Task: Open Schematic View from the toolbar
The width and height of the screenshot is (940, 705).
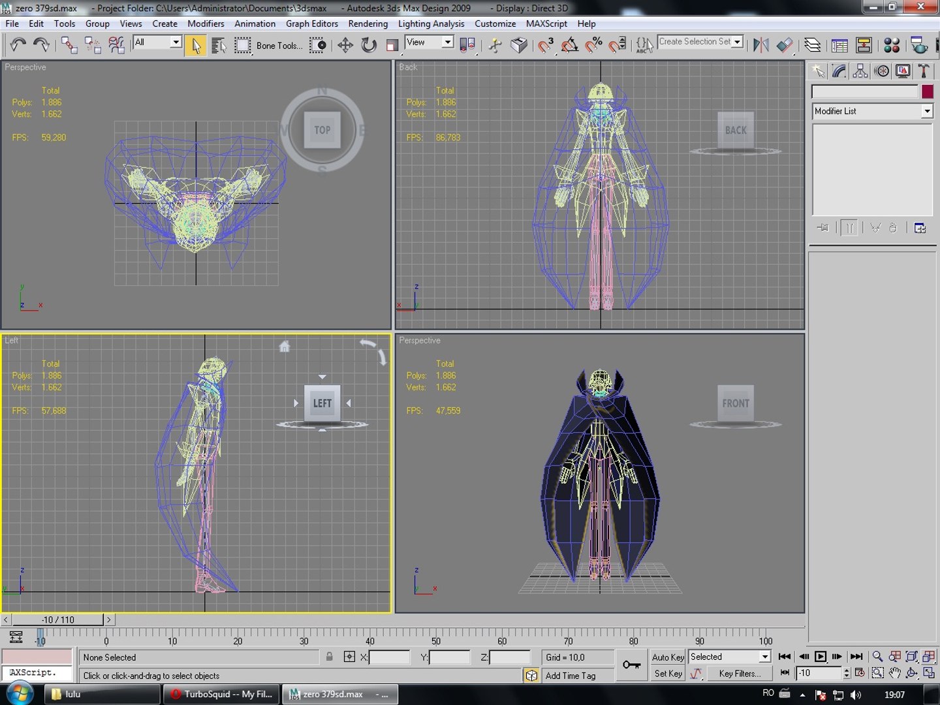Action: [x=864, y=45]
